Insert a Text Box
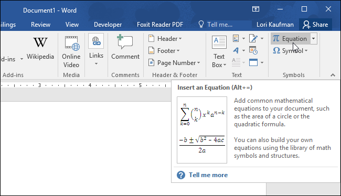The image size is (341, 196). tap(219, 52)
